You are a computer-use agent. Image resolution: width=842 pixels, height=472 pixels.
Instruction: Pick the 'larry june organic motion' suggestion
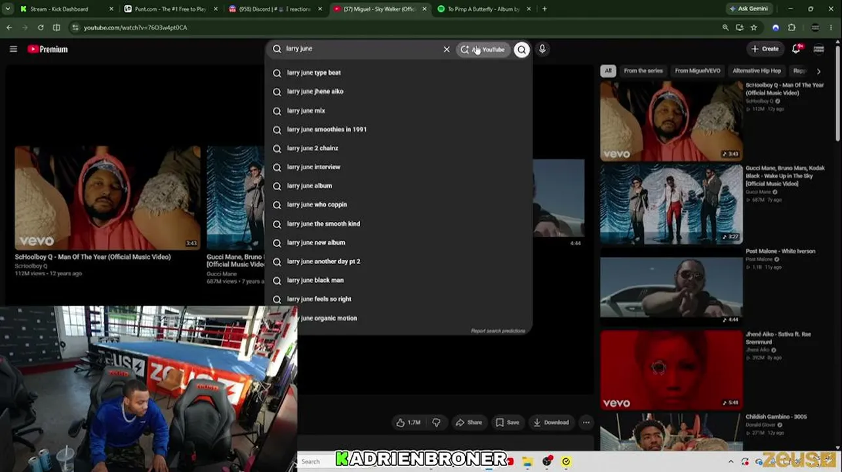pyautogui.click(x=399, y=318)
